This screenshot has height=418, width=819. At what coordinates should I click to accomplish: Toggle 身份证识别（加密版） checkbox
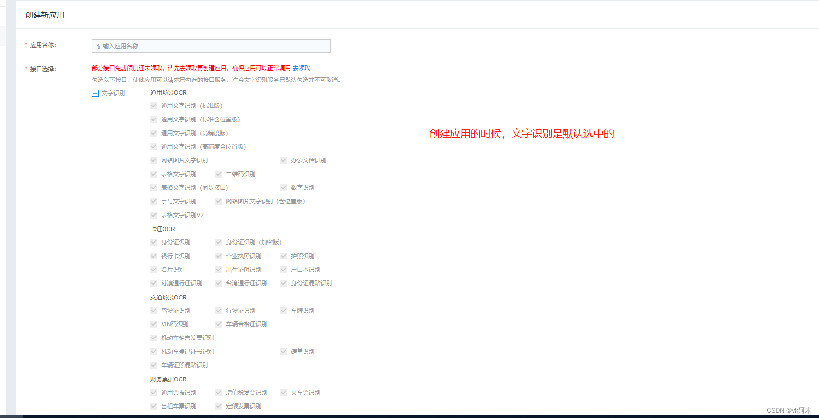click(219, 242)
